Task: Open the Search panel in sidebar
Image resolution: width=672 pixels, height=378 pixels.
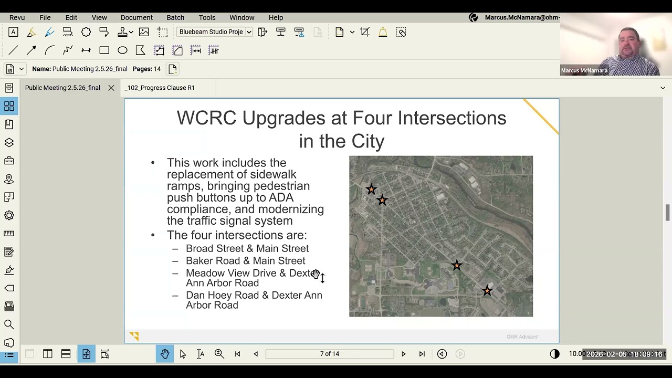Action: [9, 324]
